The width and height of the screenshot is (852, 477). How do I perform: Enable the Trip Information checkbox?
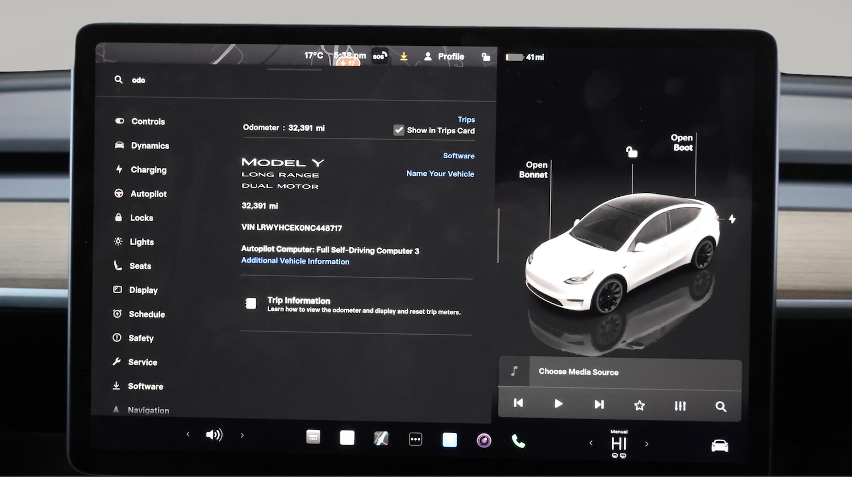pos(250,303)
